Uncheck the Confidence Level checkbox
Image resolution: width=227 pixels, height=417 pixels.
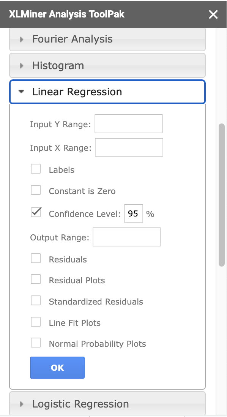(x=36, y=213)
